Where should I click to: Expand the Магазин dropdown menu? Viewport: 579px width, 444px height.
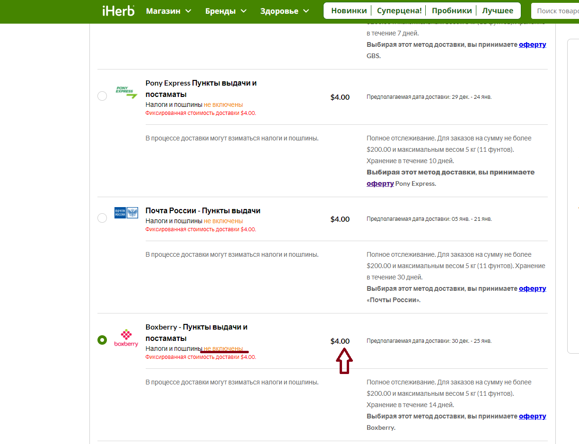tap(169, 11)
